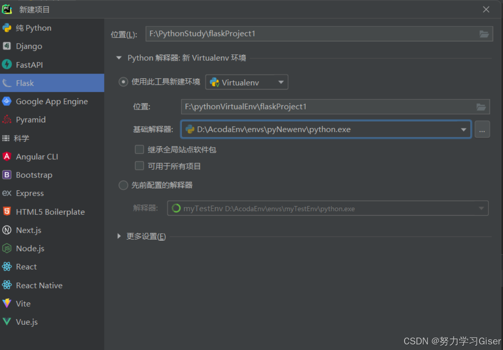Select HTML5 Boilerplate label
The image size is (503, 350).
(51, 212)
